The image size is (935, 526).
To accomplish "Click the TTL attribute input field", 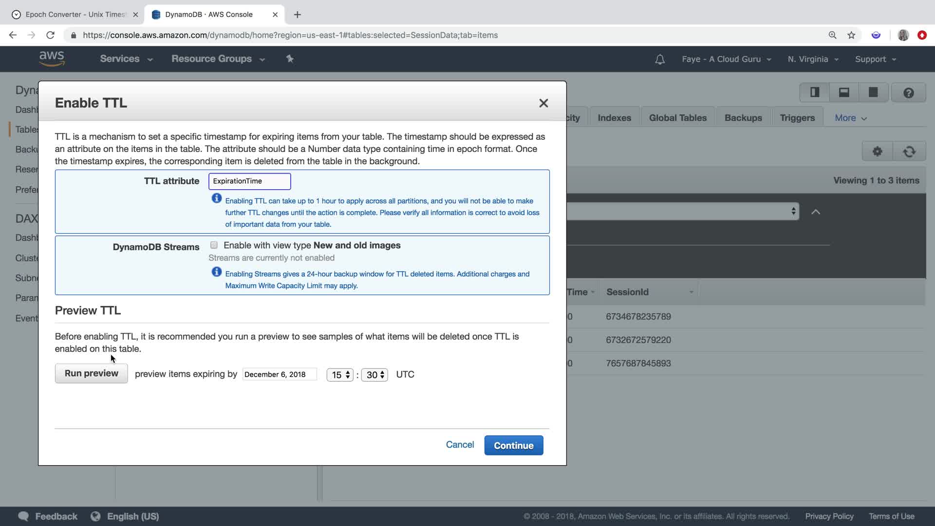I will point(249,181).
